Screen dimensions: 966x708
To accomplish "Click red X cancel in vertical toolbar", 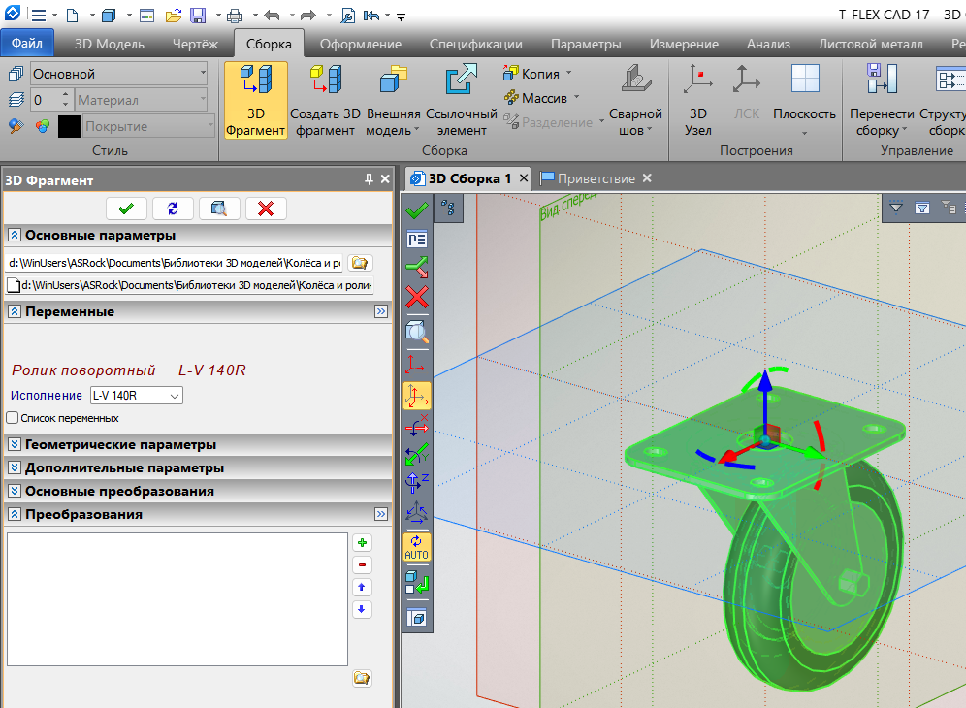I will click(417, 297).
